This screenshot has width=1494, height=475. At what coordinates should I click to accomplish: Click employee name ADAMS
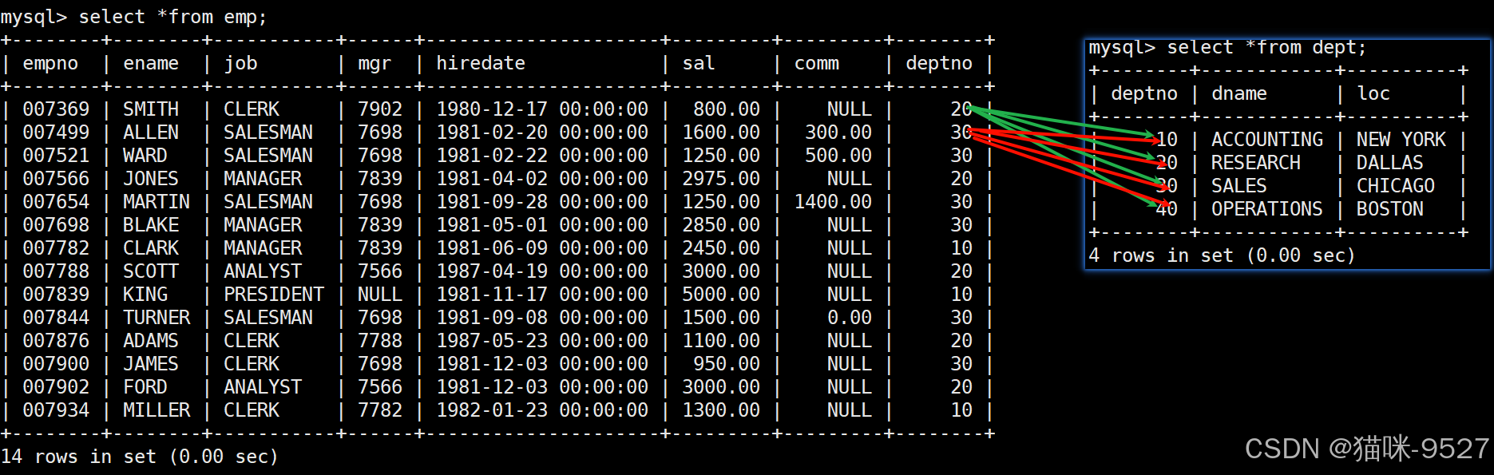[x=151, y=340]
